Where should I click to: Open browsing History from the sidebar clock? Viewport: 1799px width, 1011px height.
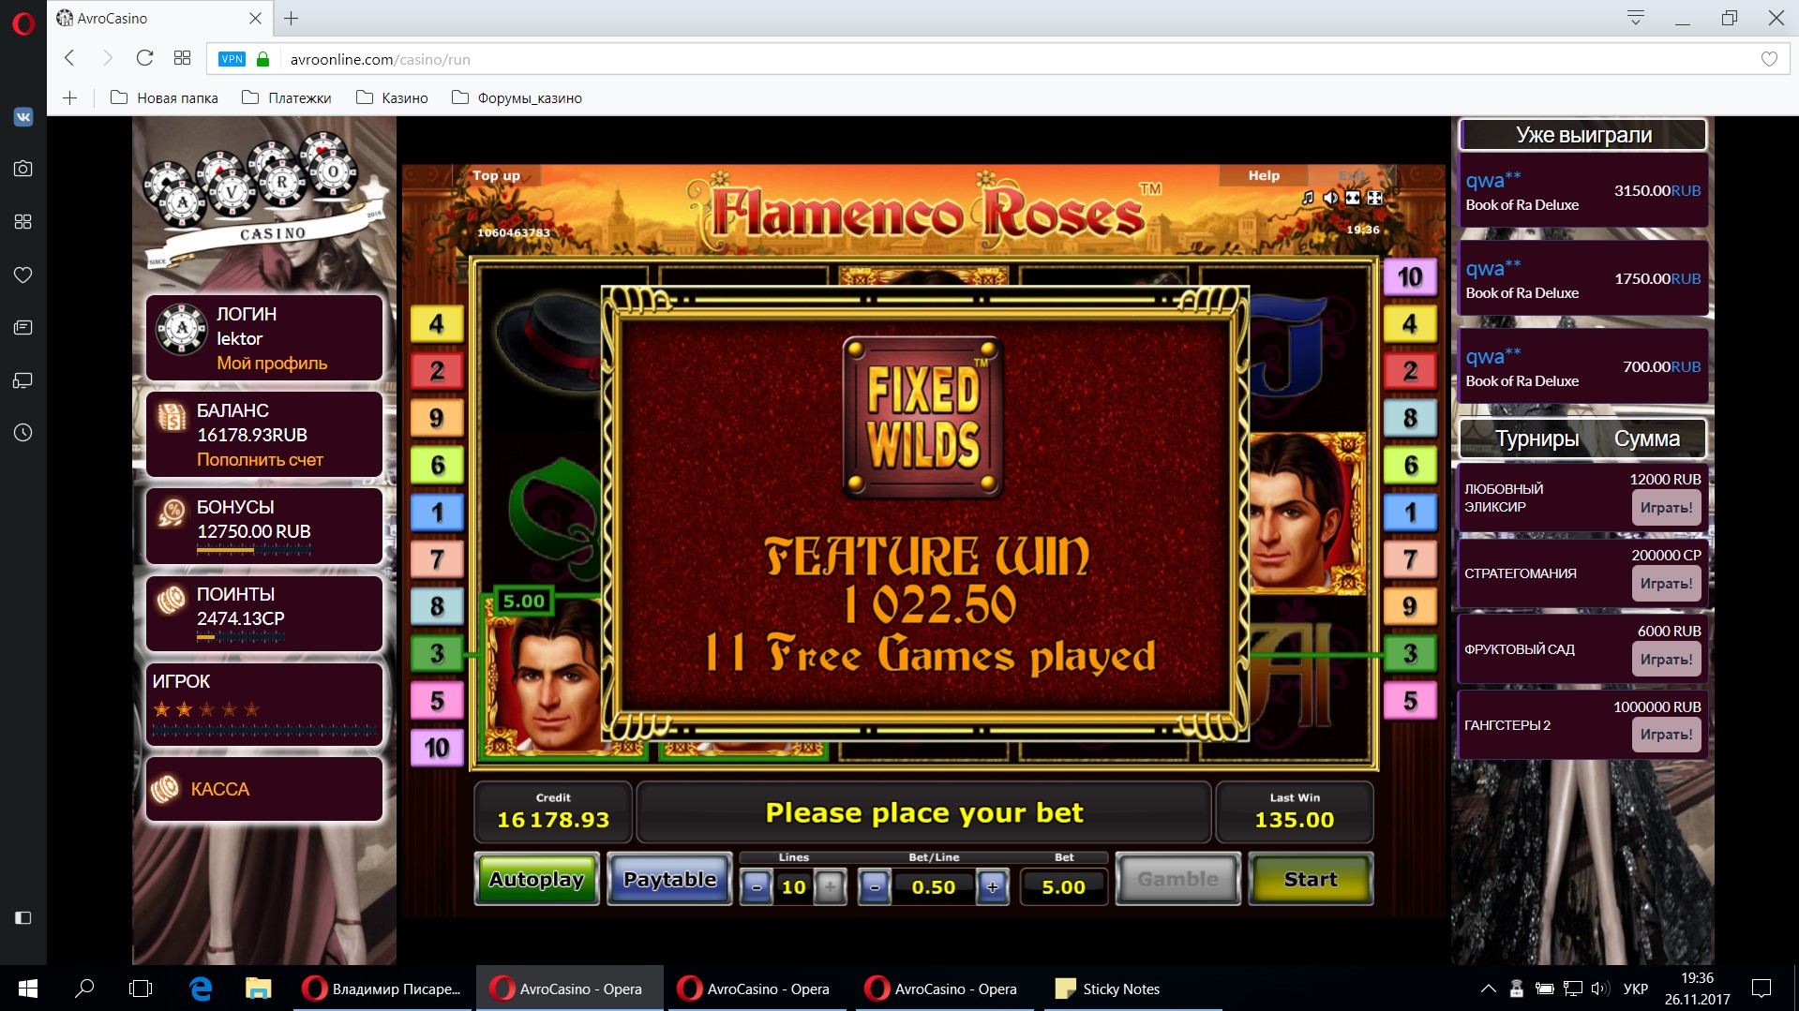click(x=23, y=433)
